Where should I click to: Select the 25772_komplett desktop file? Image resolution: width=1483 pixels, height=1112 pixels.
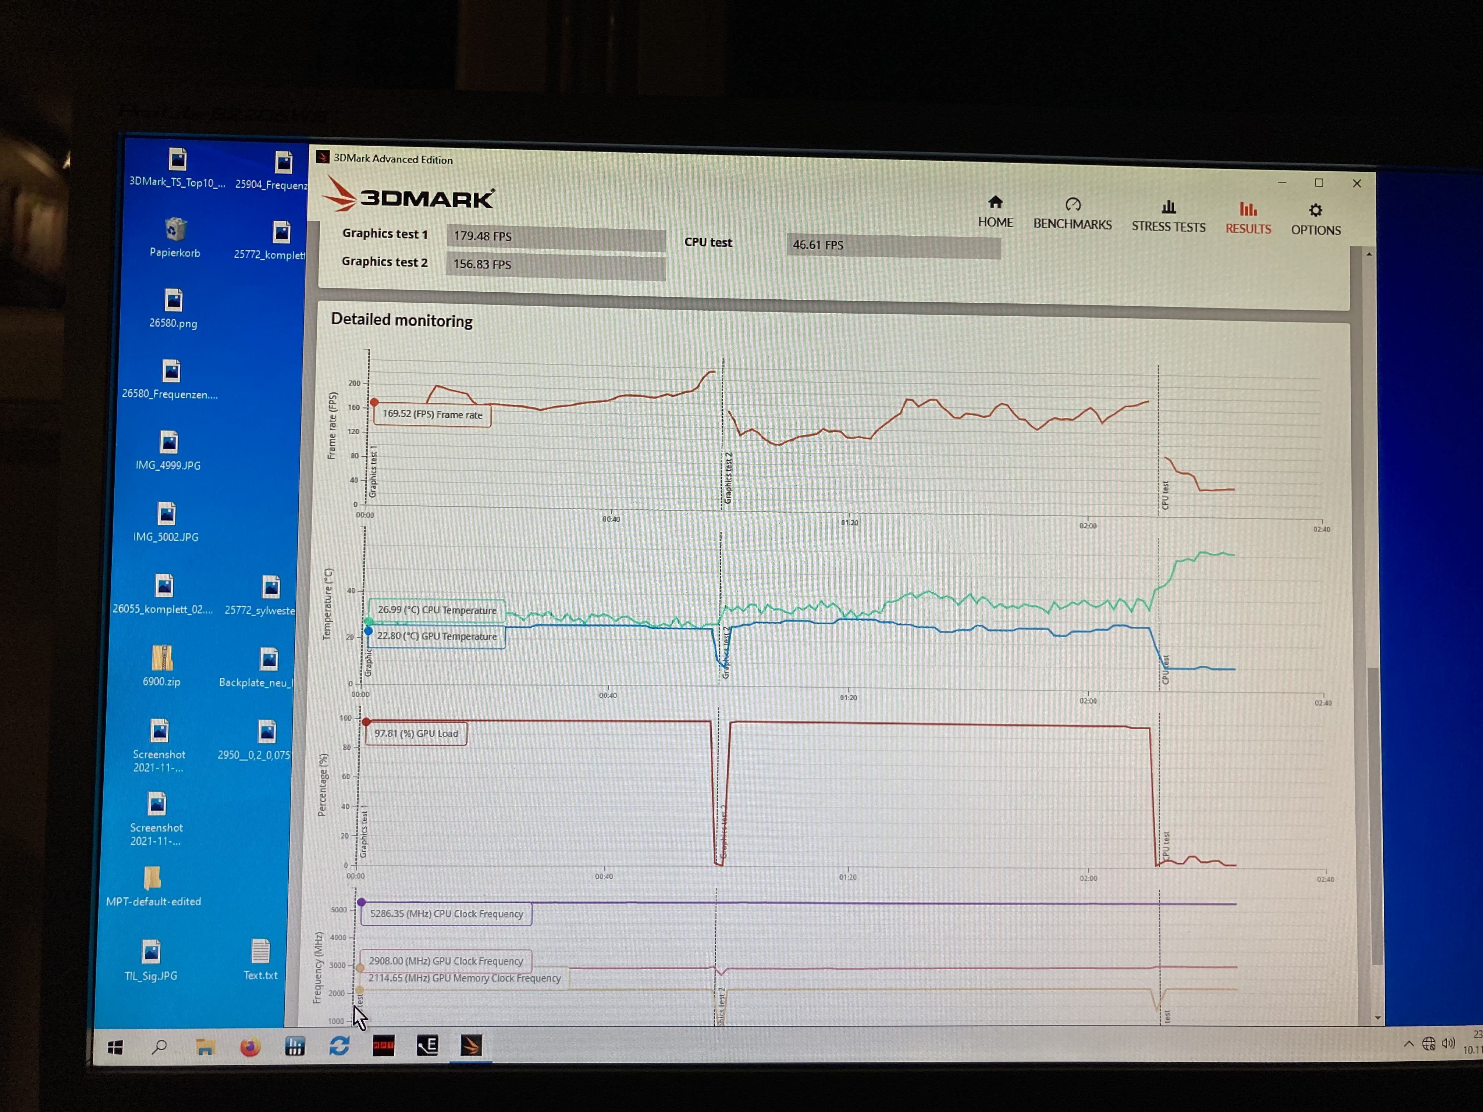[270, 240]
